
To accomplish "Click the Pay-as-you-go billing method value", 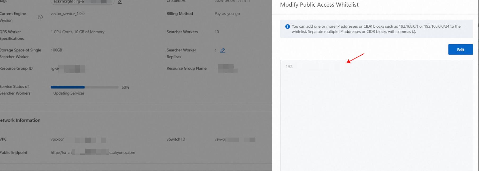I will 227,14.
